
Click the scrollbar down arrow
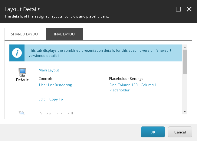point(185,112)
